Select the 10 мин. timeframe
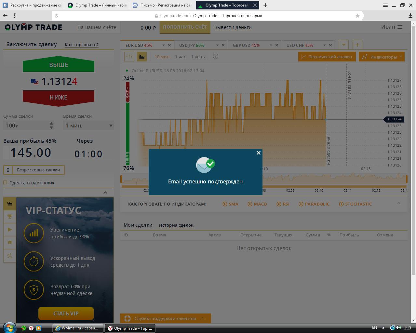416x333 pixels. [x=162, y=57]
